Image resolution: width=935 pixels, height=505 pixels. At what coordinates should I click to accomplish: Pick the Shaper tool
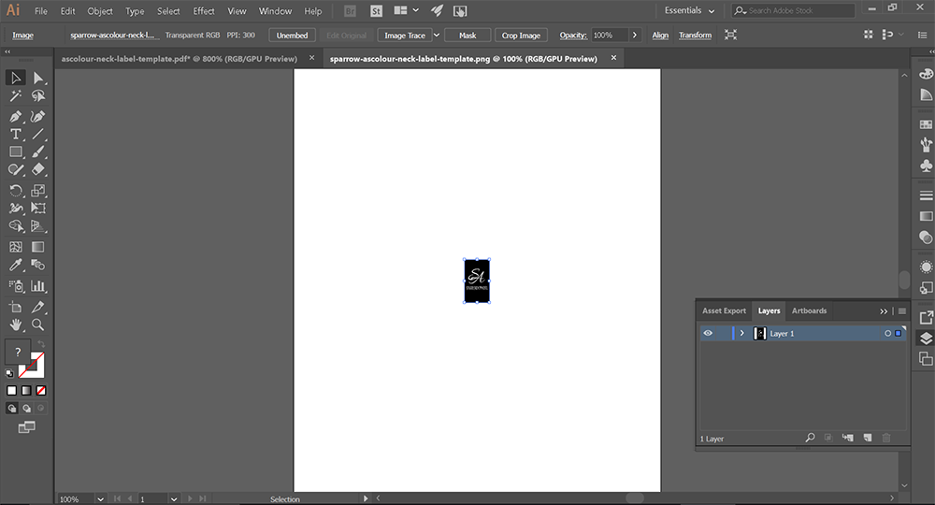(x=16, y=170)
